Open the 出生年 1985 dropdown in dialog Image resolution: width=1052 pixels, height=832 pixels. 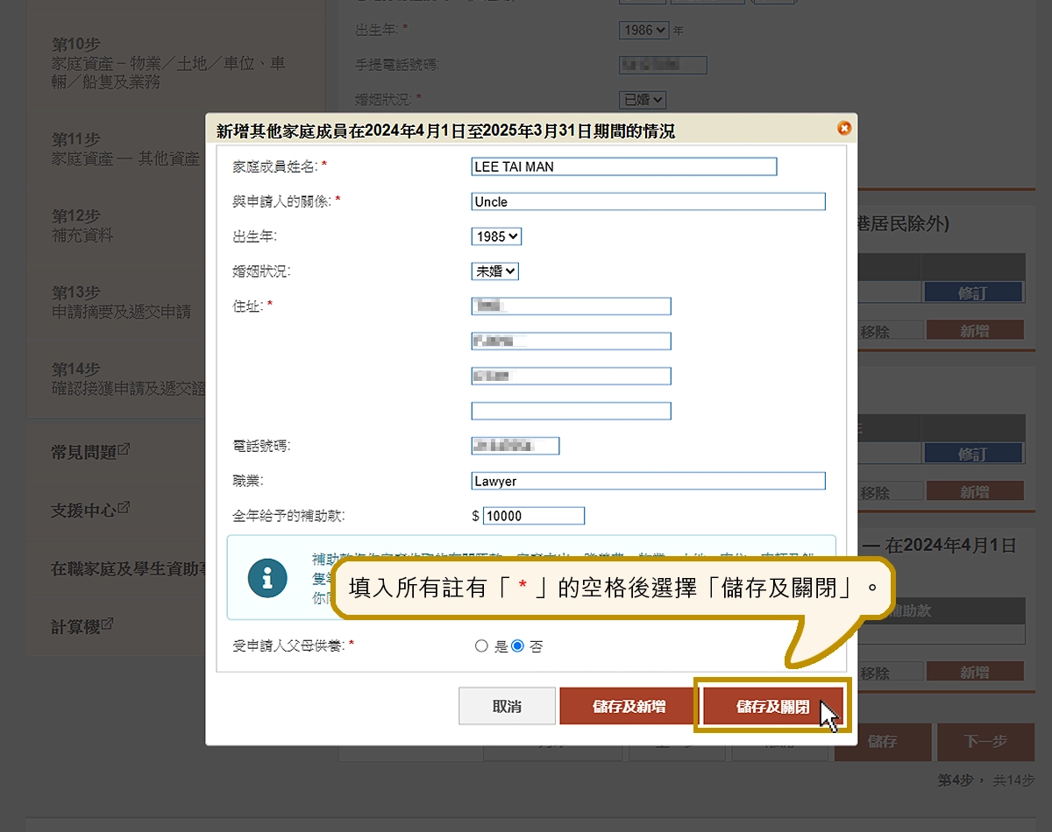pyautogui.click(x=496, y=236)
